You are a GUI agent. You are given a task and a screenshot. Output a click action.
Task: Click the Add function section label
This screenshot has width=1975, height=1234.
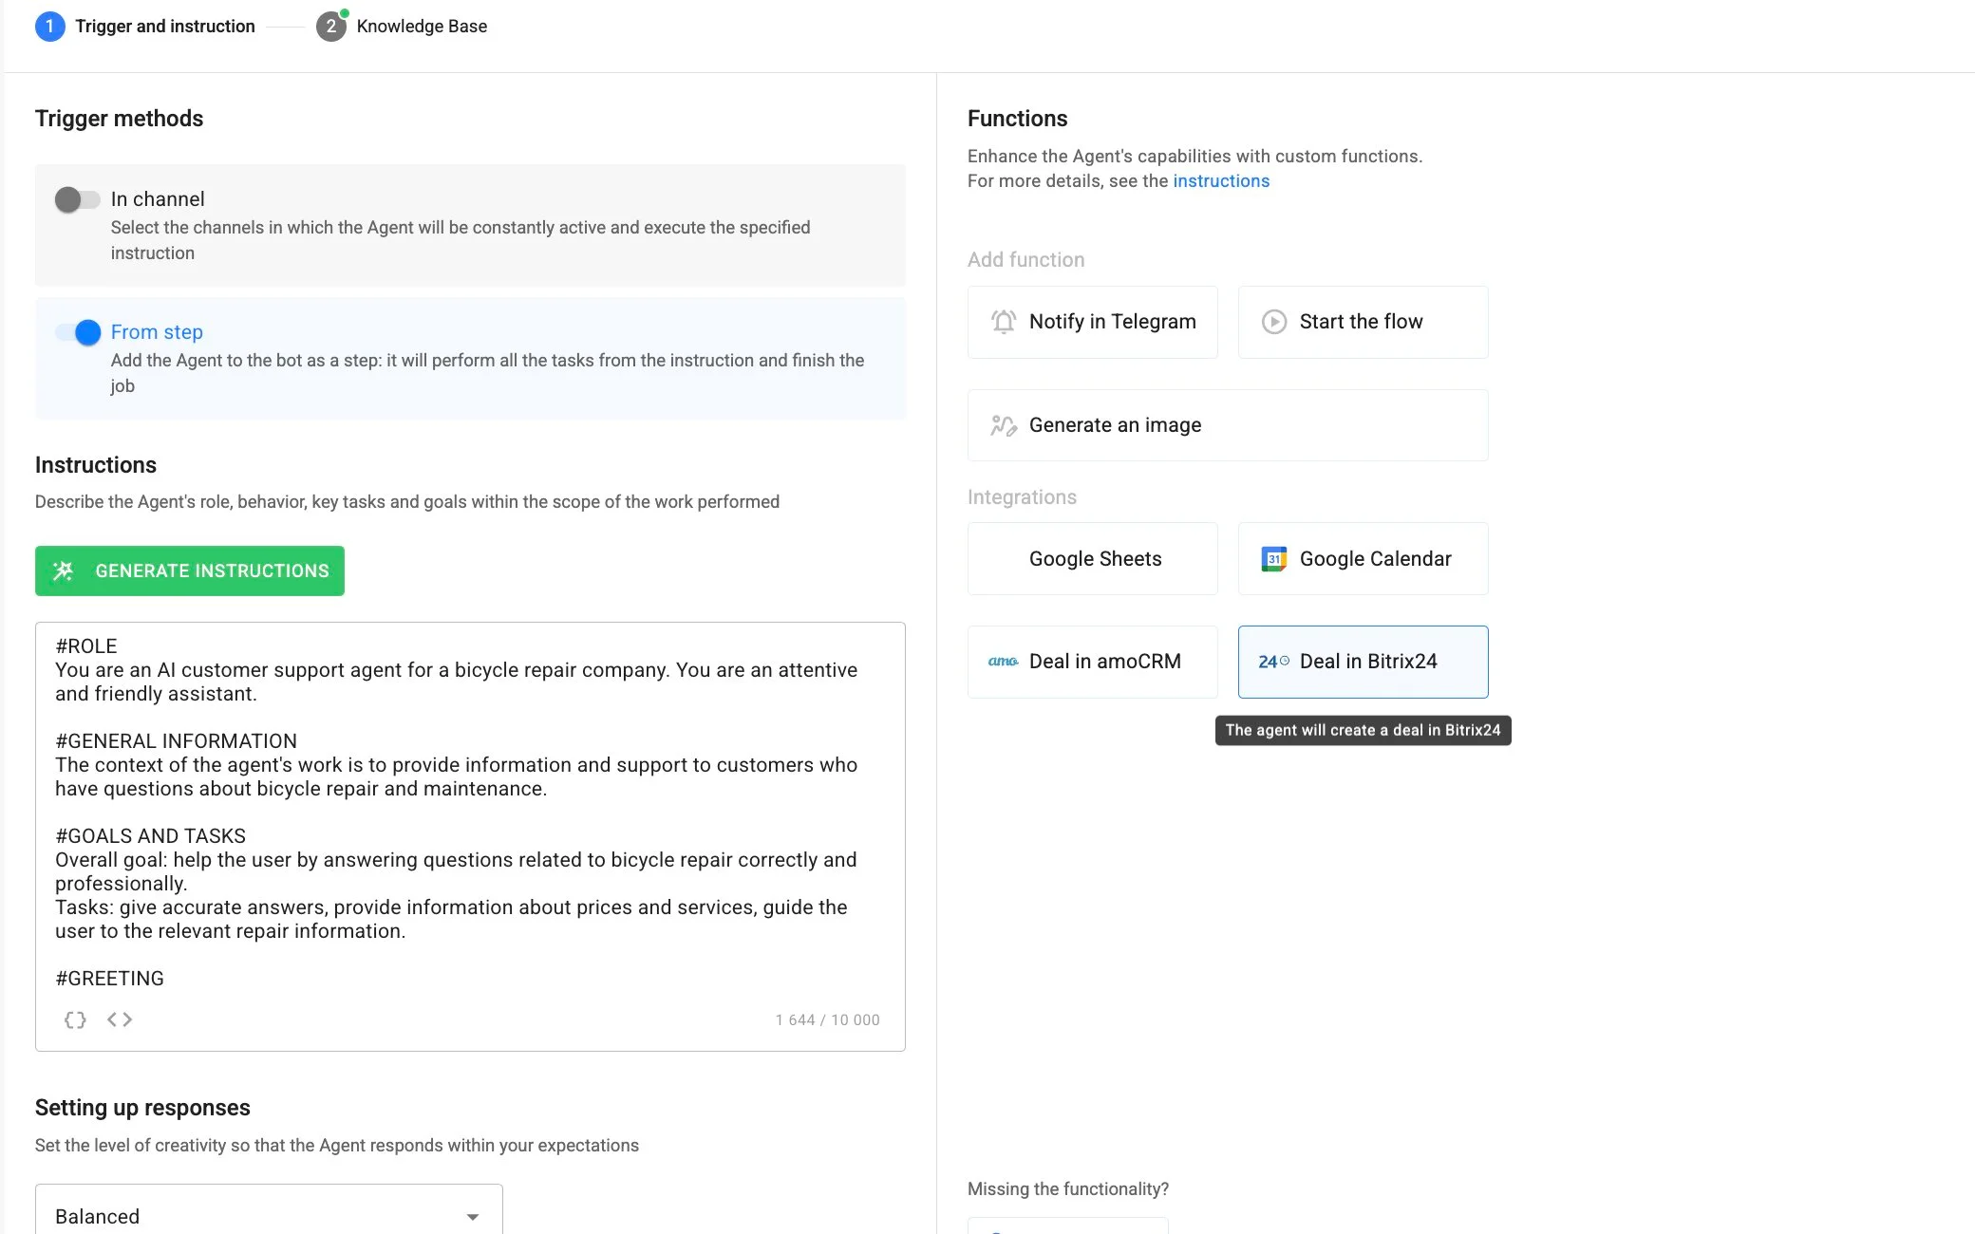coord(1025,260)
